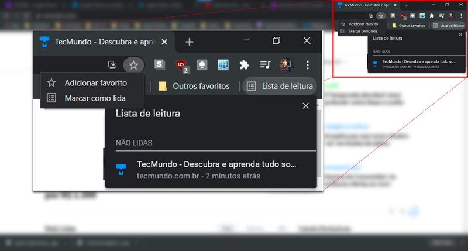The height and width of the screenshot is (251, 468).
Task: Close the enlarged Lista de leitura panel
Action: (305, 106)
